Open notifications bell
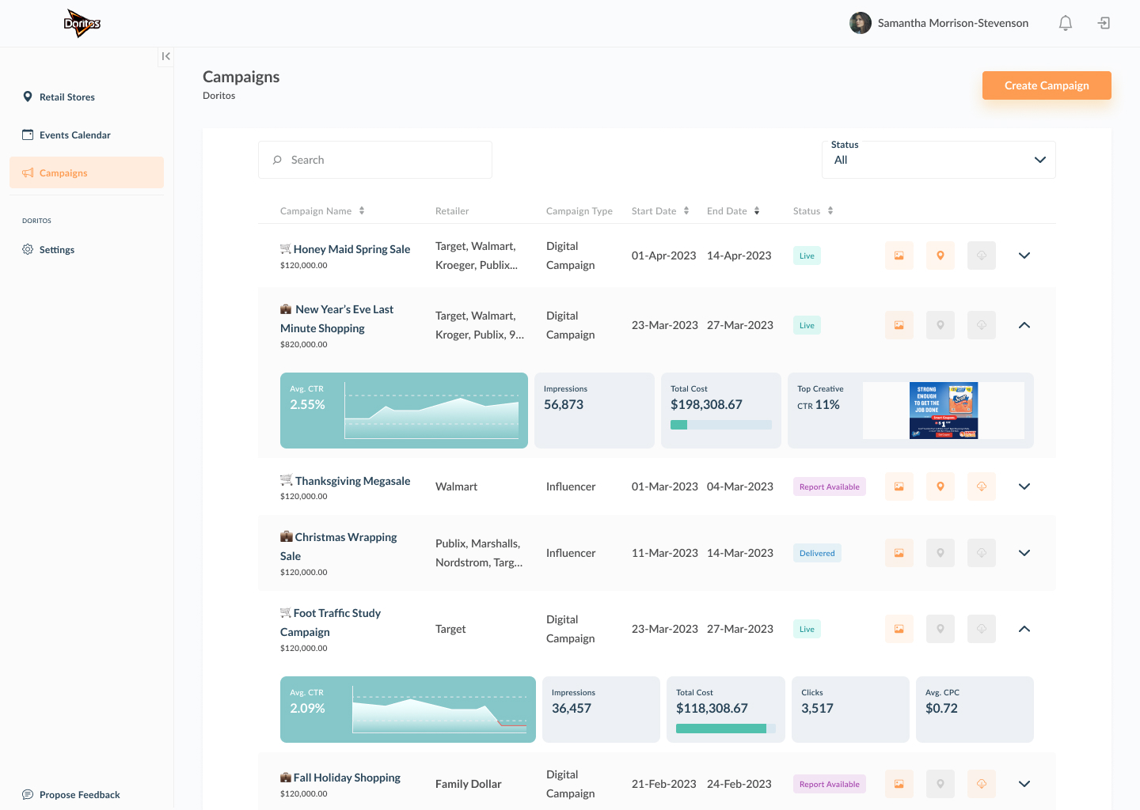The width and height of the screenshot is (1140, 810). (1066, 24)
